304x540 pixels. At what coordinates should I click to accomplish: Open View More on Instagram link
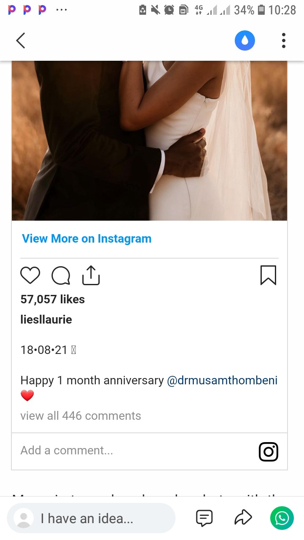pos(87,238)
